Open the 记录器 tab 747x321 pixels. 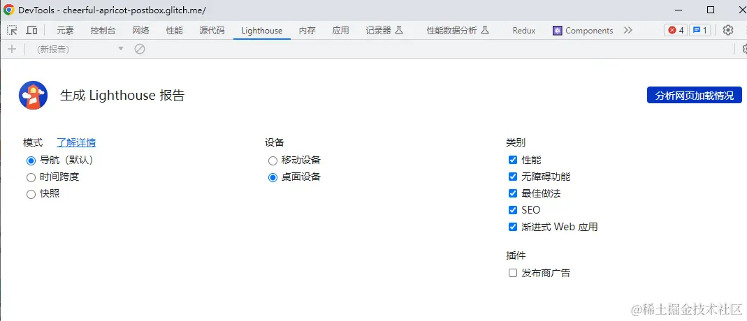point(384,31)
